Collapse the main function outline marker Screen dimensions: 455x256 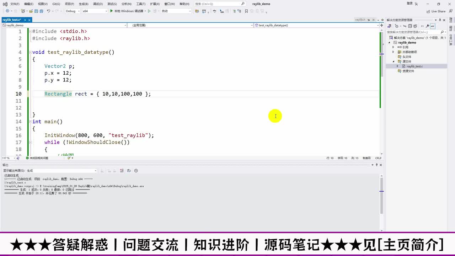31,122
